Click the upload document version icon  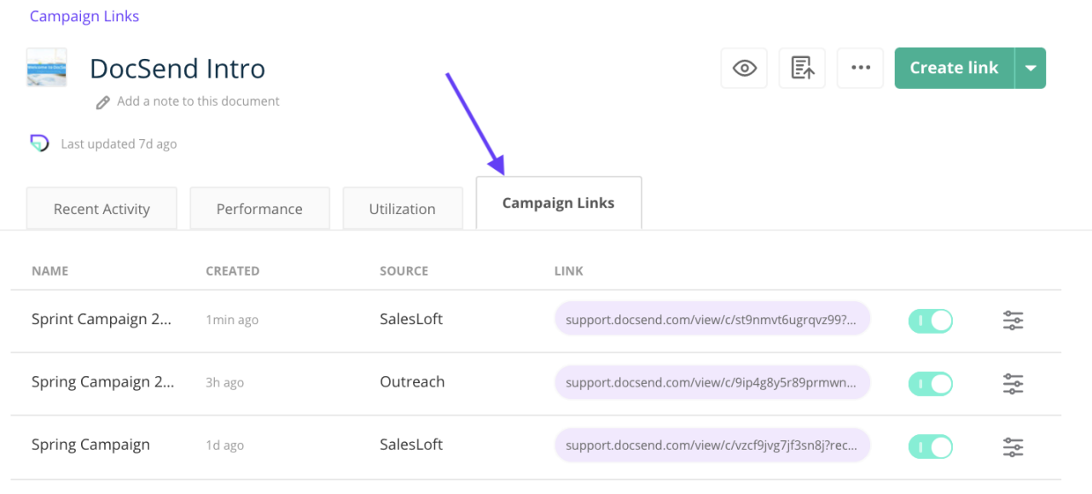click(802, 68)
